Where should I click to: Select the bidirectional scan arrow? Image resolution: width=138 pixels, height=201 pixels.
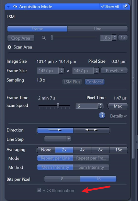91,130
